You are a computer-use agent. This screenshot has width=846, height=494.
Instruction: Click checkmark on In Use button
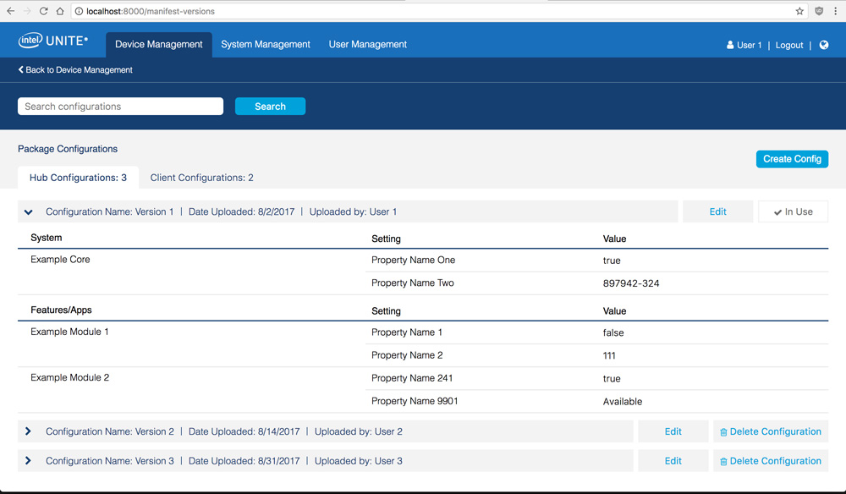pyautogui.click(x=777, y=212)
